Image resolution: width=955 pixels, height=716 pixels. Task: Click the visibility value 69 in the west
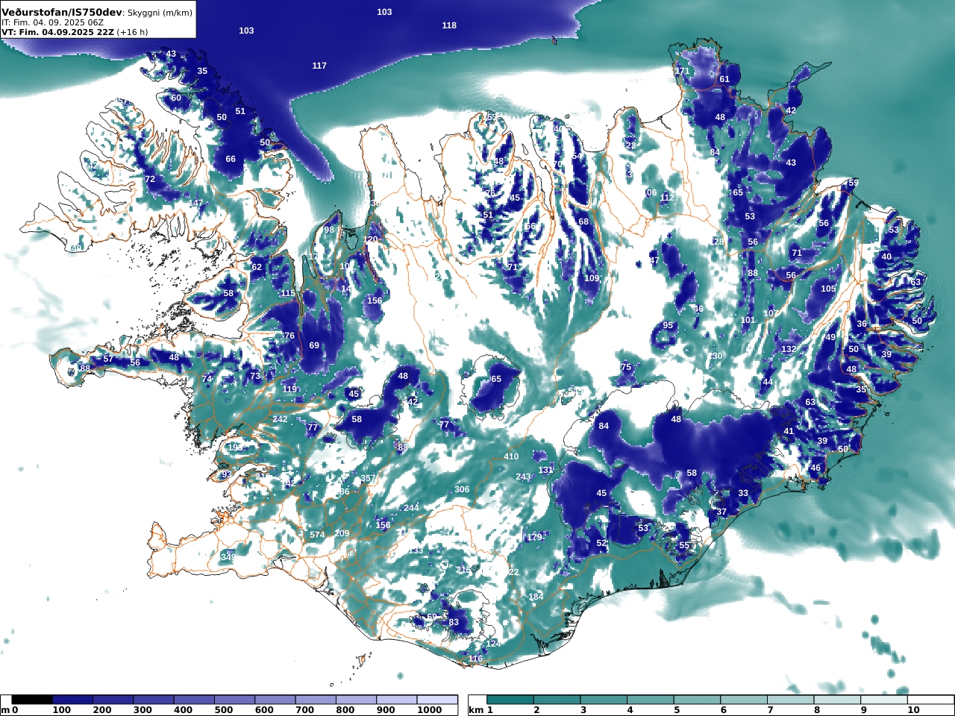(x=314, y=345)
